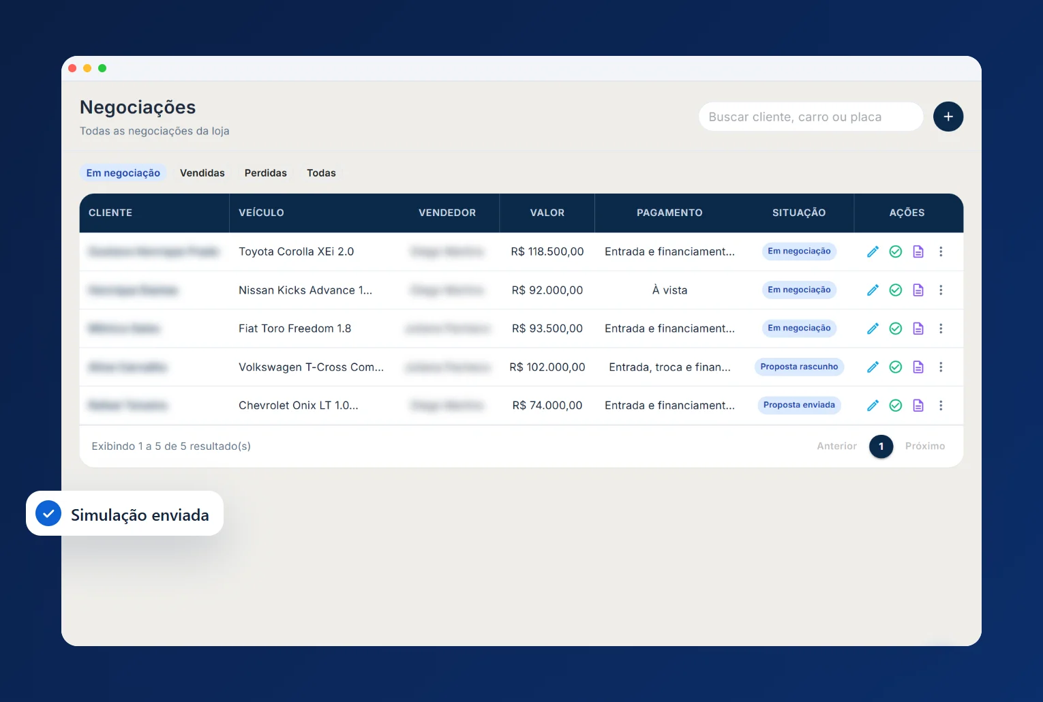Edit the Nissan Kicks Advance negotiation
The width and height of the screenshot is (1043, 702).
click(x=873, y=290)
